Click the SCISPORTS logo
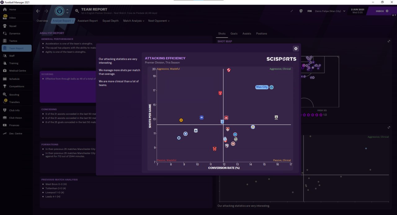 click(x=281, y=59)
